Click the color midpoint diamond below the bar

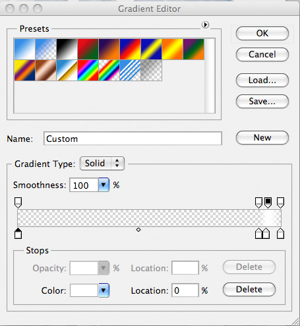[x=138, y=230]
